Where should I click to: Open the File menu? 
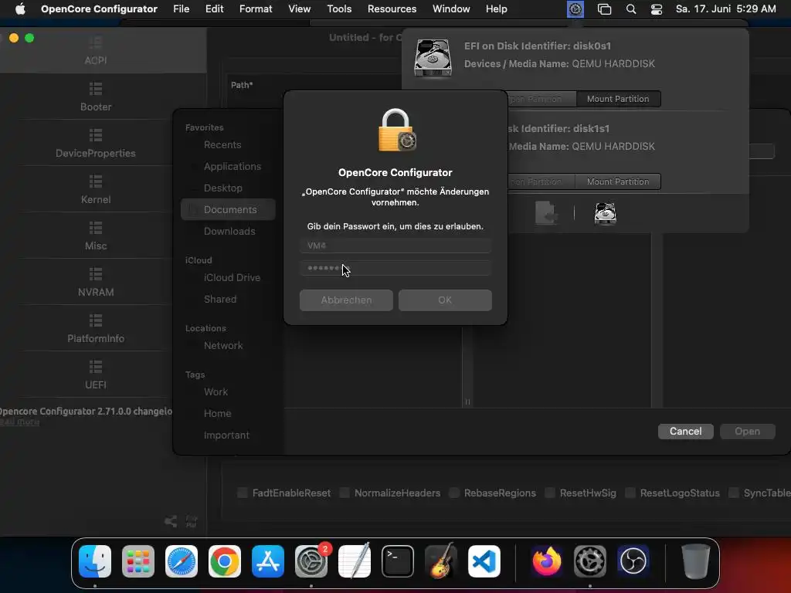[x=181, y=9]
